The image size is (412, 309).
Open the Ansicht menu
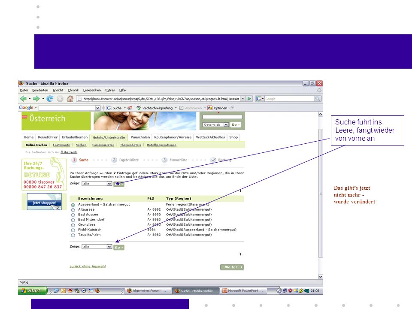coord(58,90)
